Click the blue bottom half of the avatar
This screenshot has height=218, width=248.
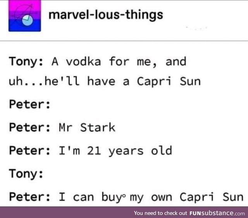[25, 25]
